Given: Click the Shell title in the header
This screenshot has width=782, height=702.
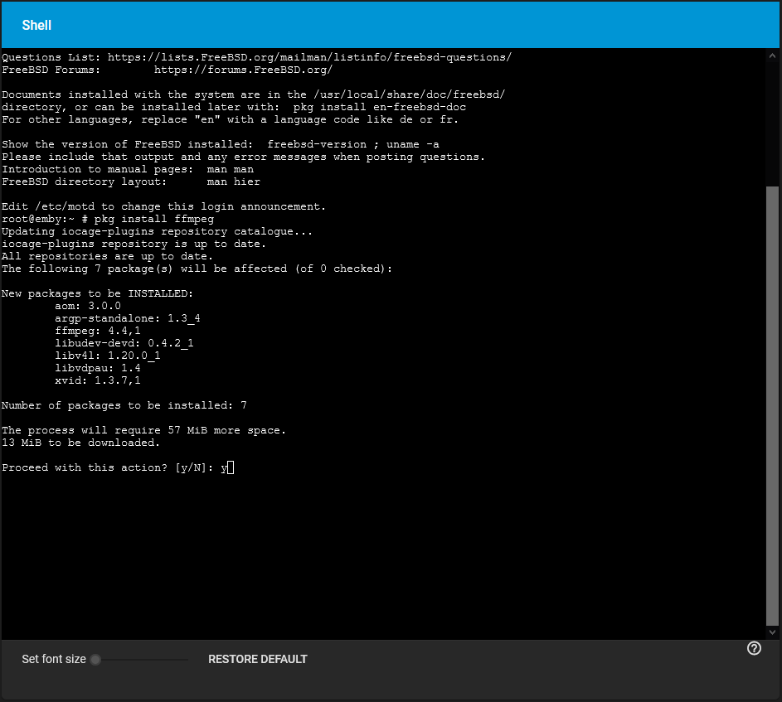Looking at the screenshot, I should pos(36,26).
